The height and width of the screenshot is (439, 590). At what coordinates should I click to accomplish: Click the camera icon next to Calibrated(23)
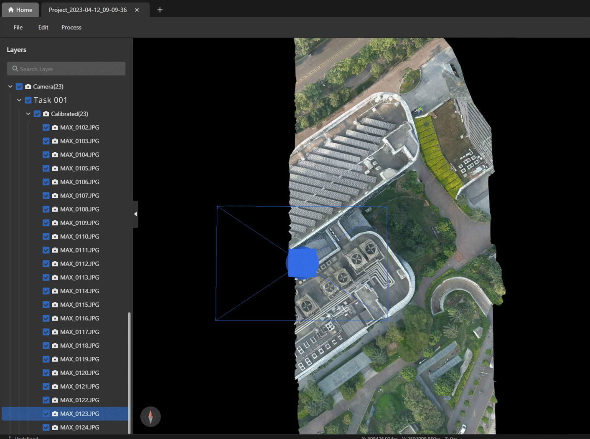pos(46,114)
